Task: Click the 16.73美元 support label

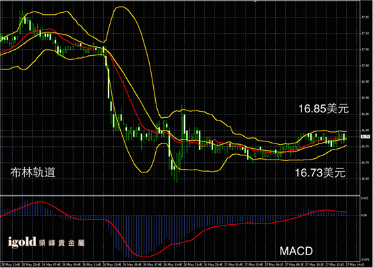Action: pyautogui.click(x=320, y=172)
